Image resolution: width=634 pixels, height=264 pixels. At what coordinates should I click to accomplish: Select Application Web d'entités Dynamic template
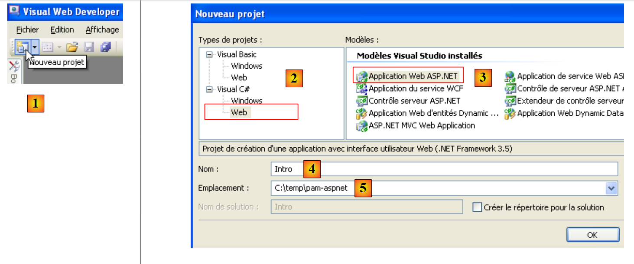(433, 113)
